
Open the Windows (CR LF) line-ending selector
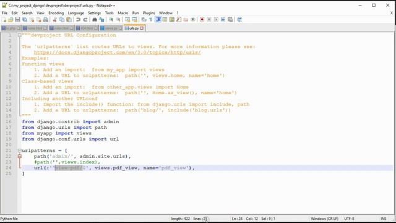pyautogui.click(x=324, y=219)
